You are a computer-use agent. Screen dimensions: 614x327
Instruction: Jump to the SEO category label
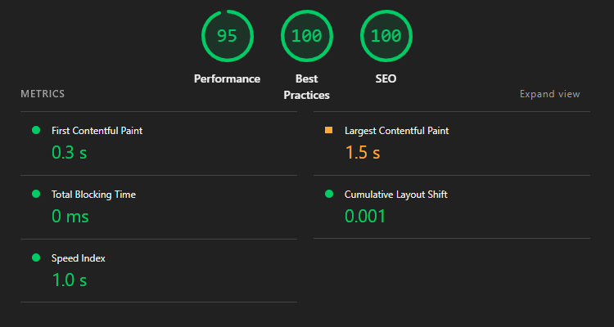tap(386, 78)
